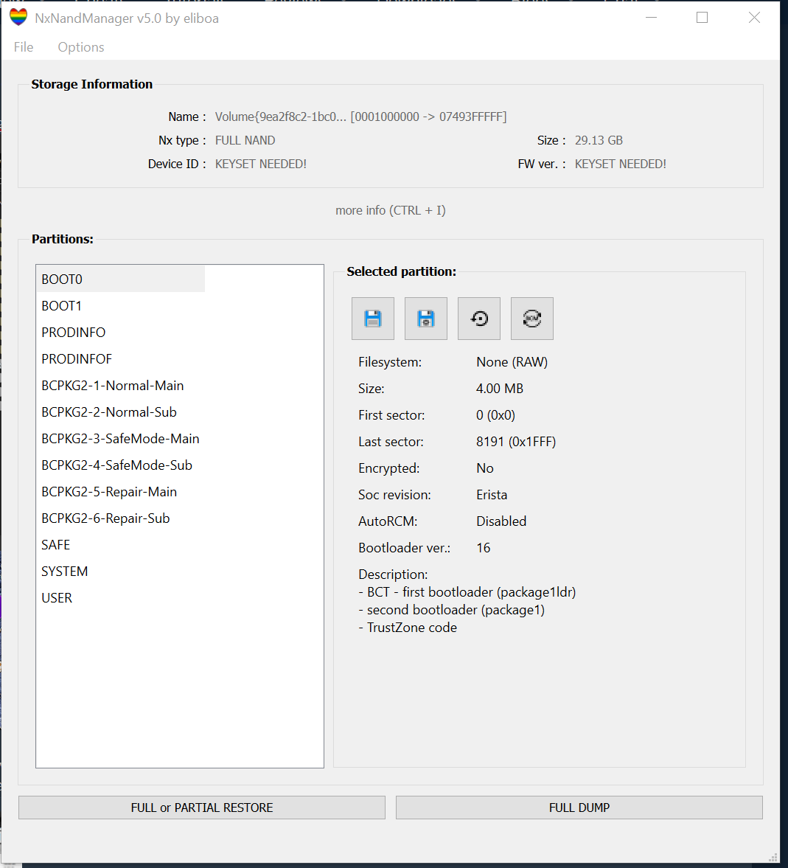Select the PRODINFOF partition
This screenshot has width=788, height=868.
point(121,358)
